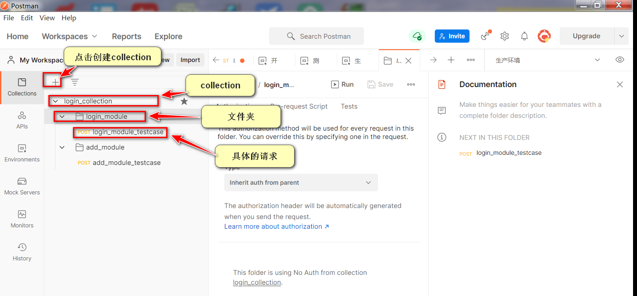Screen dimensions: 637x296
Task: Open the Monitors sidebar section
Action: [22, 219]
